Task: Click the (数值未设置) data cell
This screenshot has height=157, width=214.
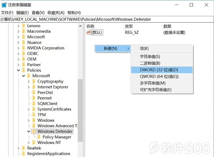Action: coord(174,32)
